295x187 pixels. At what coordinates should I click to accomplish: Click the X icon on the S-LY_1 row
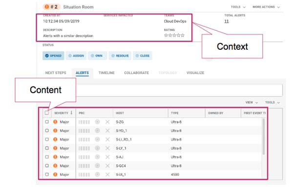click(x=107, y=148)
